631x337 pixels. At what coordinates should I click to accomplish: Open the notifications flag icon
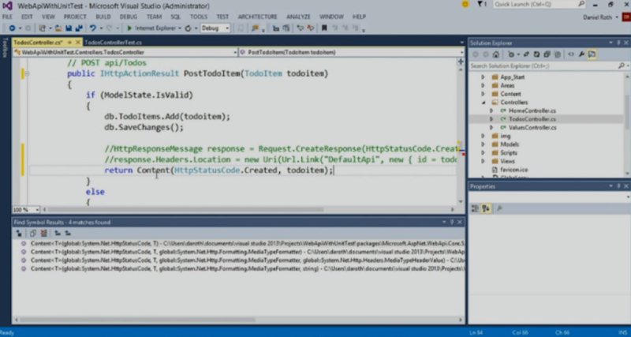click(480, 4)
